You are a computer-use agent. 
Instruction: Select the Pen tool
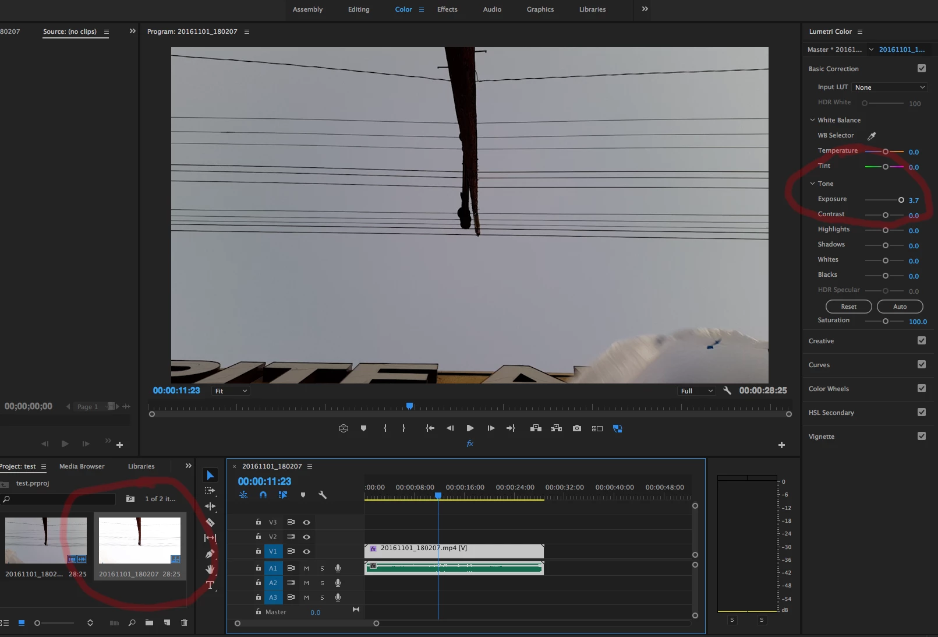click(x=210, y=554)
